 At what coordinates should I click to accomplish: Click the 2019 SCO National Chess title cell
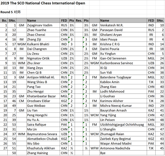(x=43, y=3)
